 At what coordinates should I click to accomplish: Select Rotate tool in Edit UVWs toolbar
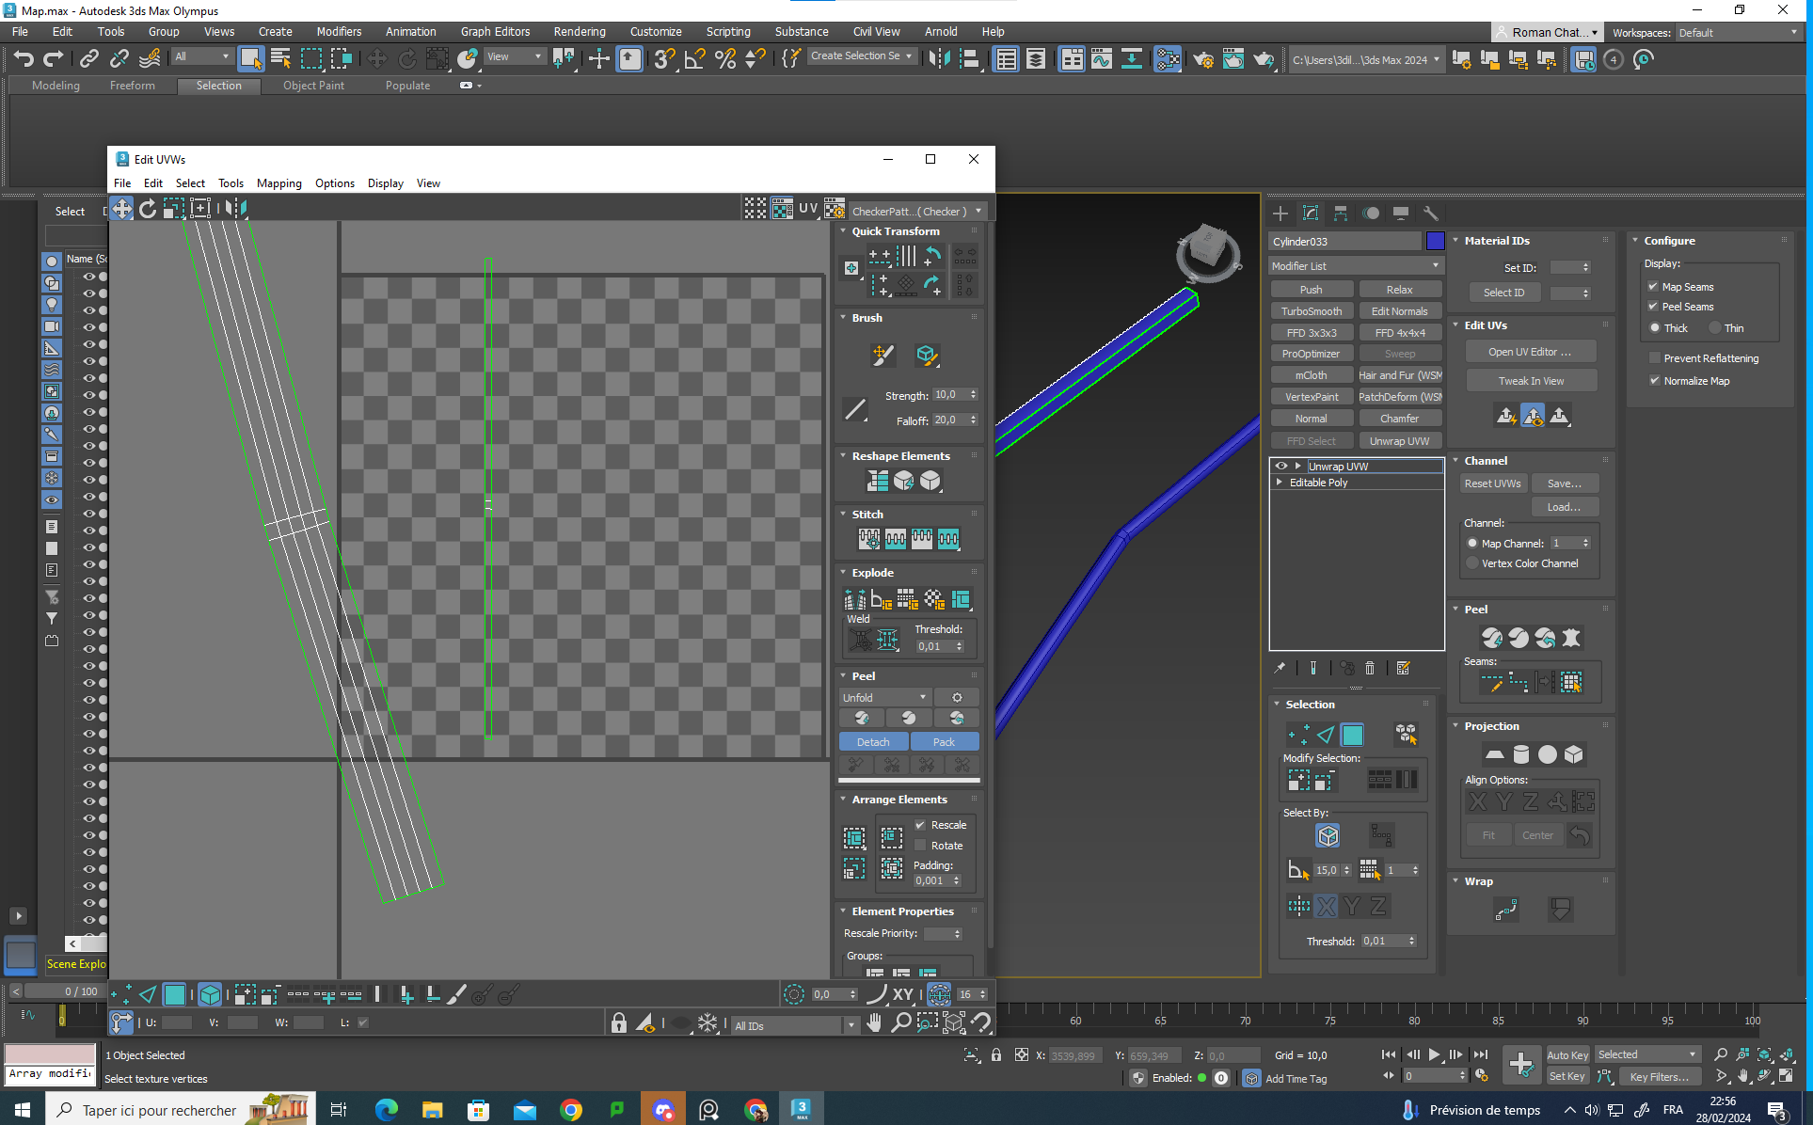click(148, 209)
